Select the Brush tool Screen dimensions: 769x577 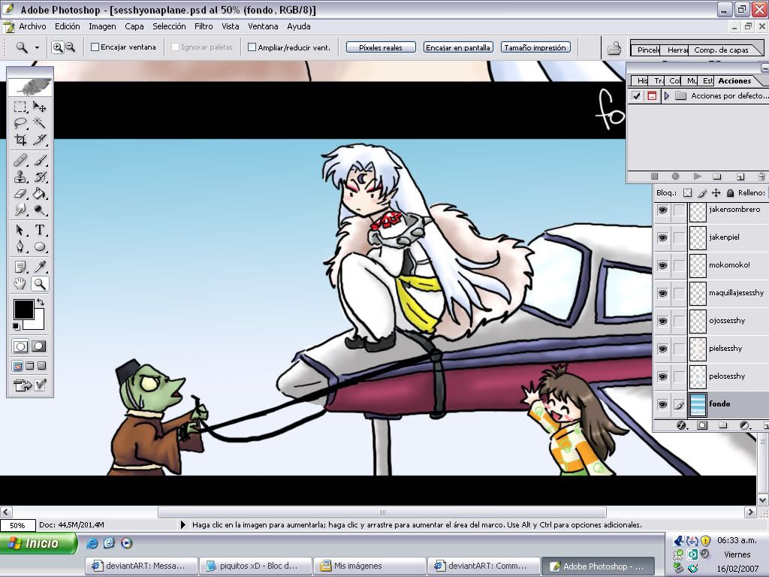40,160
